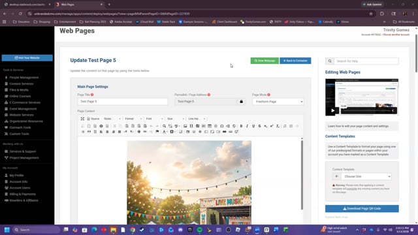418x235 pixels.
Task: Select the live music image in editor
Action: coord(189,183)
